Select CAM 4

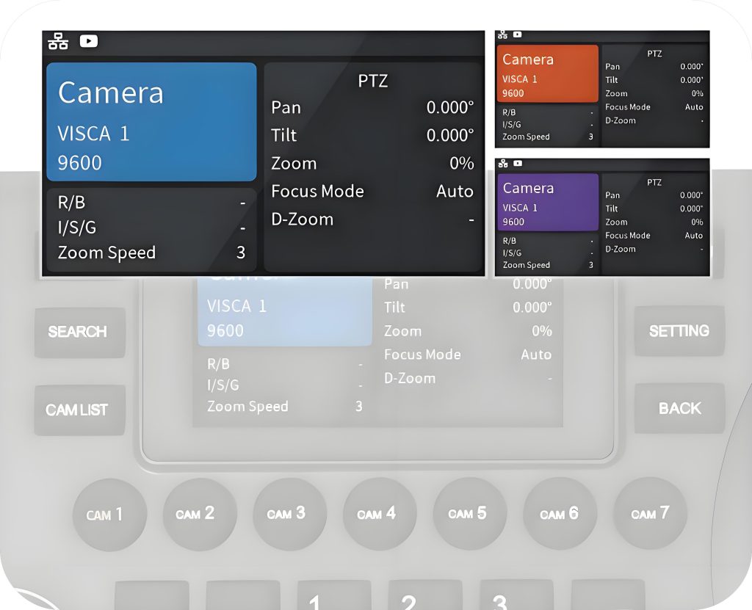[379, 514]
